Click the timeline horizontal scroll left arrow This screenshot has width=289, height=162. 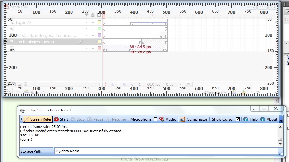pyautogui.click(x=181, y=84)
